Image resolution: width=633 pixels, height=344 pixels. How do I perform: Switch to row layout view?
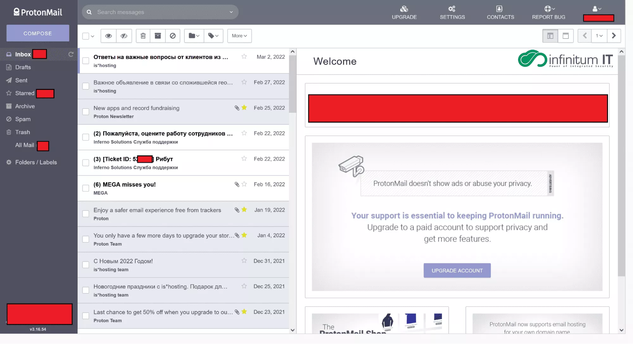tap(566, 36)
